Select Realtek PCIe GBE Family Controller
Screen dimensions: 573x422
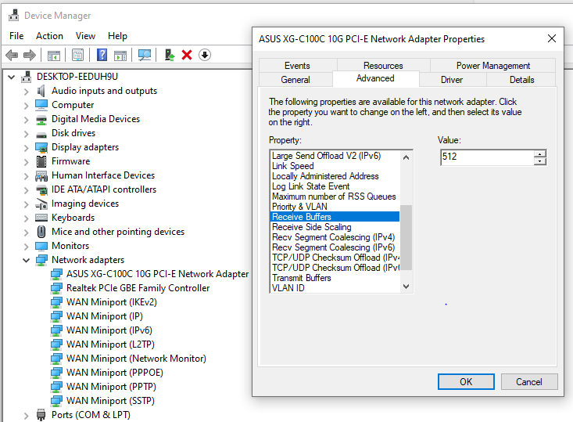(x=138, y=288)
